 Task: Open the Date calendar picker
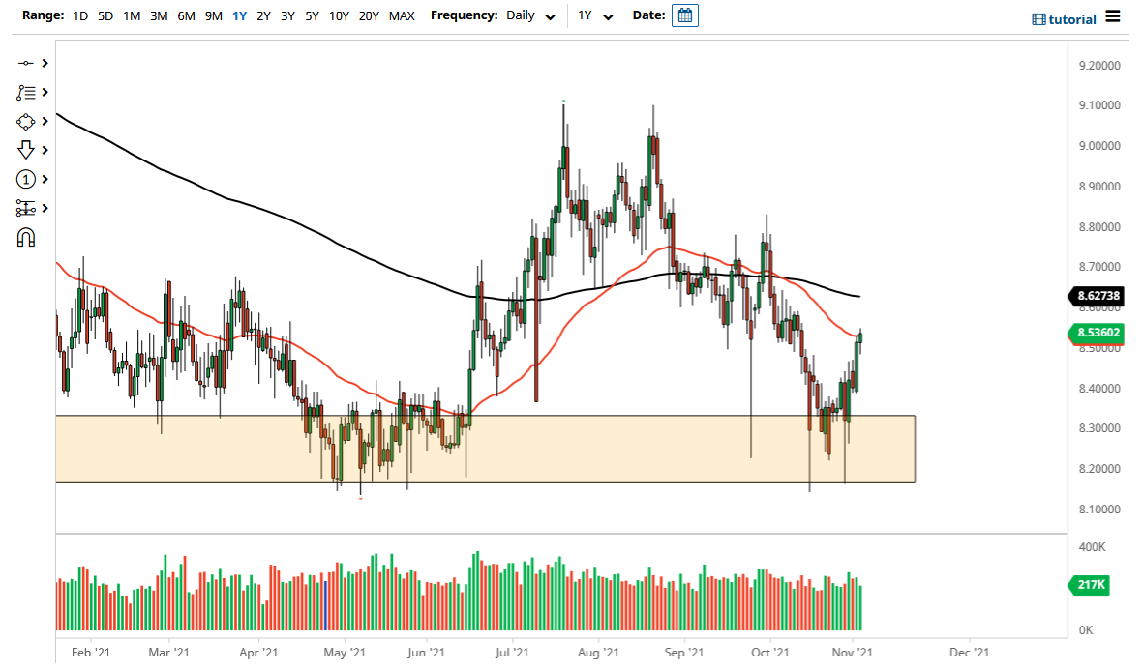684,15
